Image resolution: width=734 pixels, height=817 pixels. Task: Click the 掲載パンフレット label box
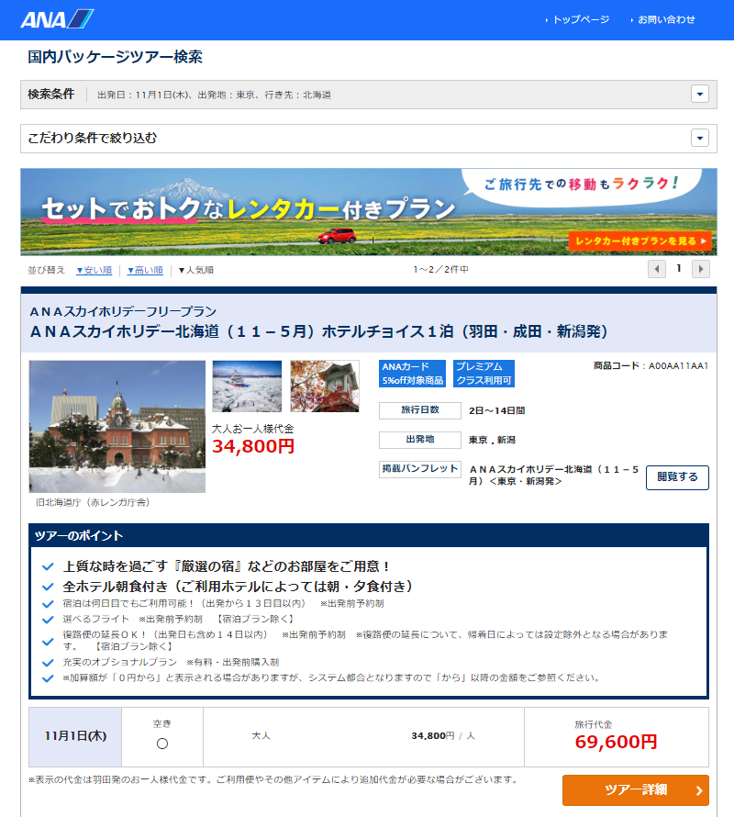(x=420, y=469)
